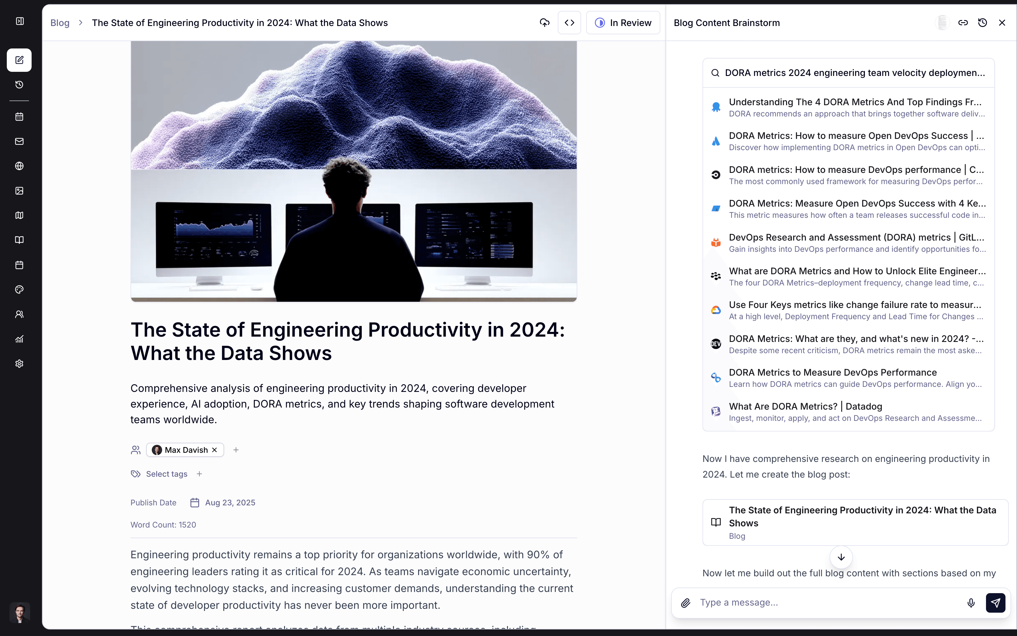Open the mail icon in the sidebar
The height and width of the screenshot is (636, 1017).
point(19,141)
